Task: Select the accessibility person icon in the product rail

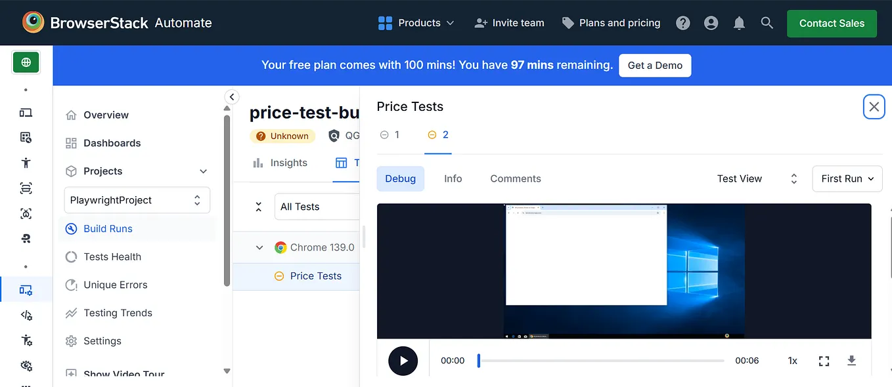Action: pyautogui.click(x=26, y=163)
